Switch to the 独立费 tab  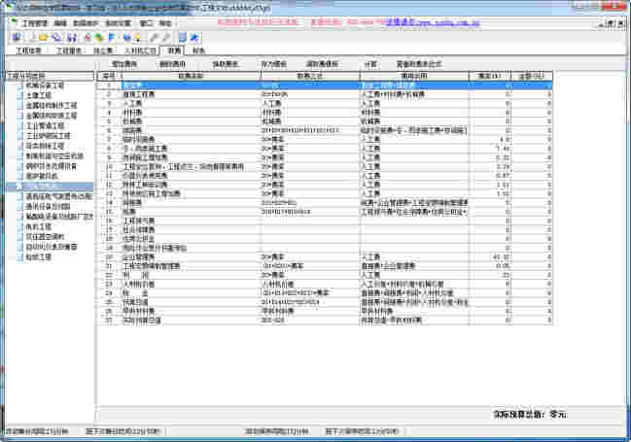point(103,51)
